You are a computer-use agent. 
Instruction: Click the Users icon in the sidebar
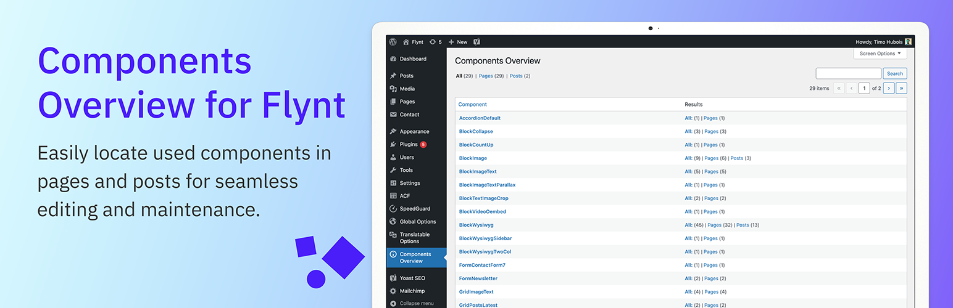393,157
